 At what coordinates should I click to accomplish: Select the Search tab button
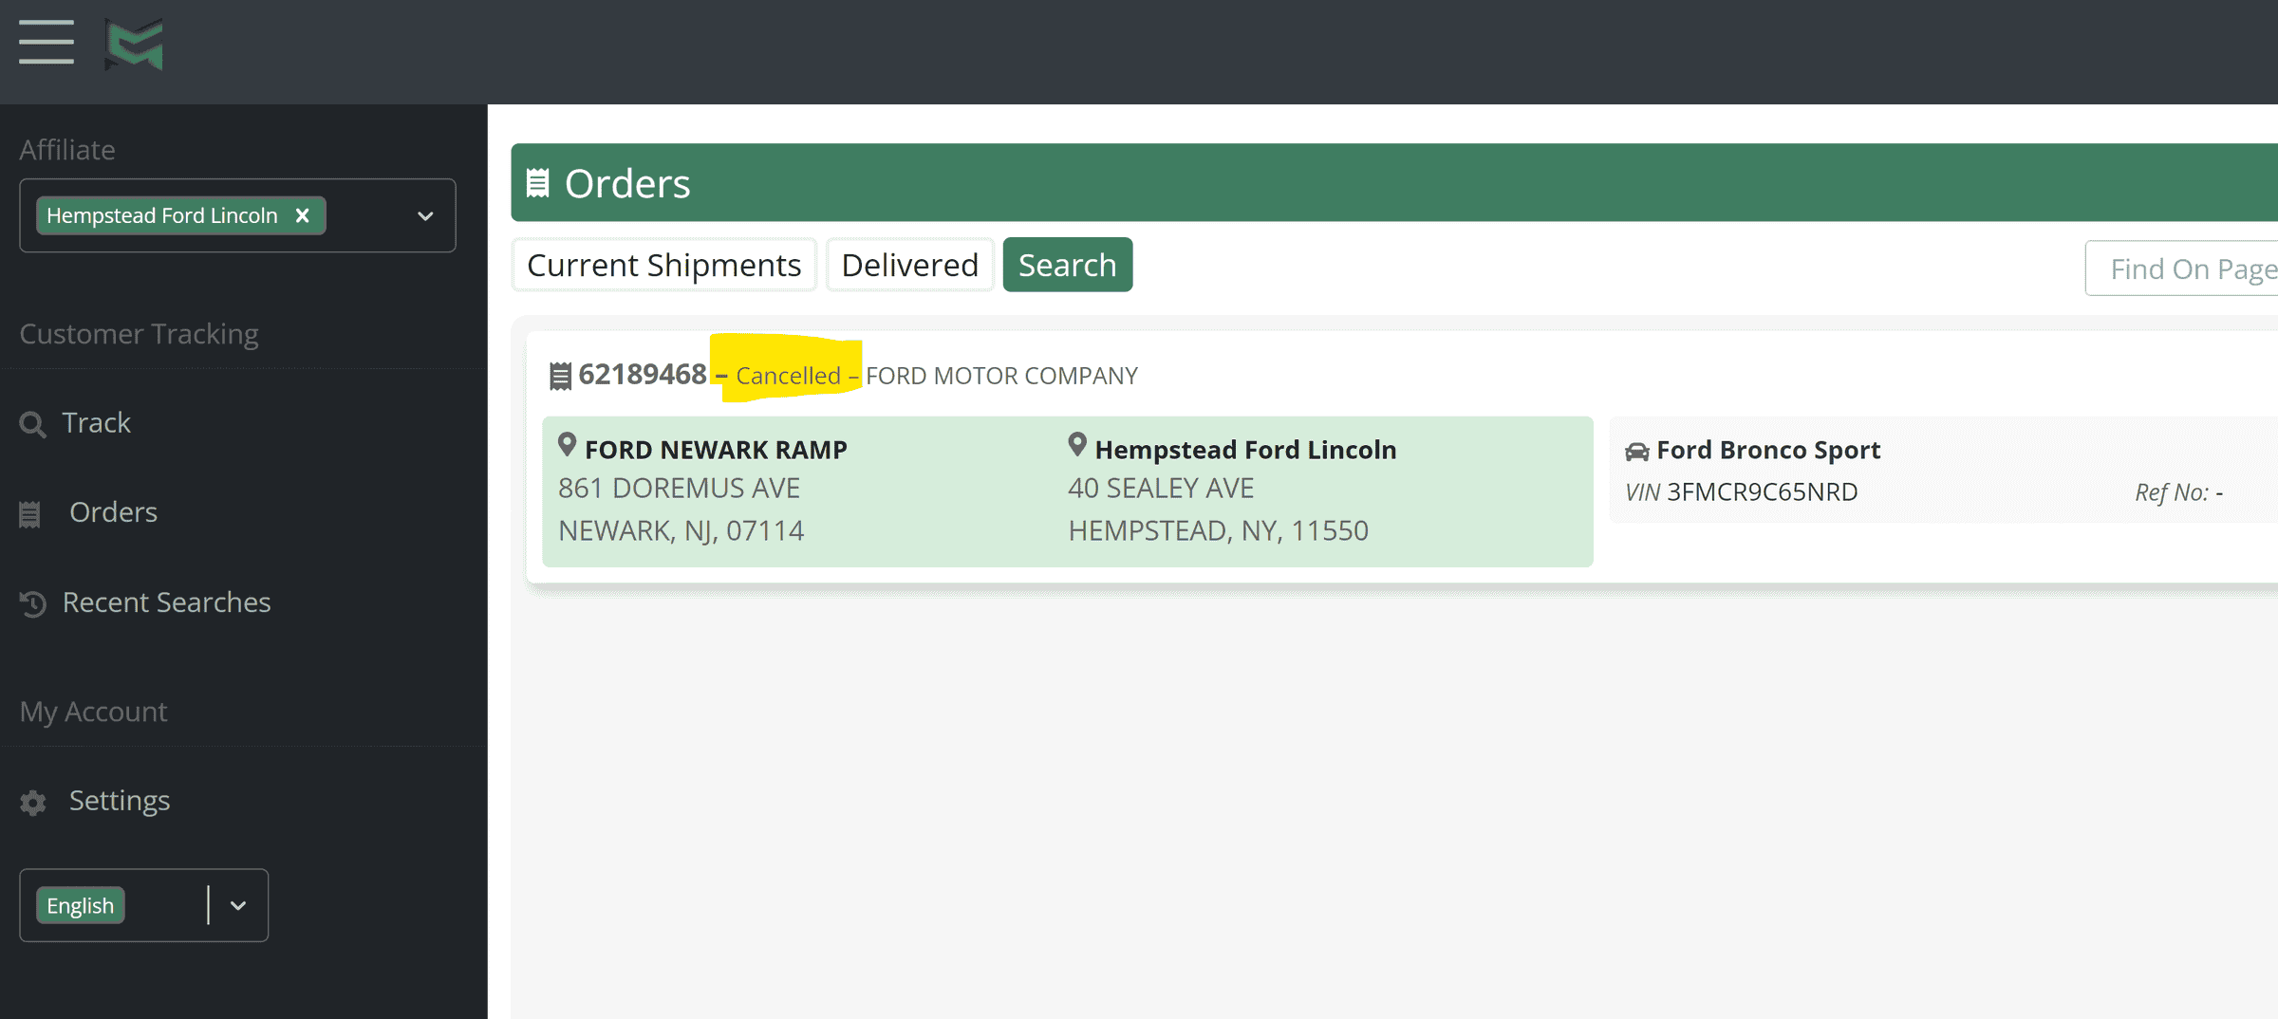pyautogui.click(x=1067, y=266)
